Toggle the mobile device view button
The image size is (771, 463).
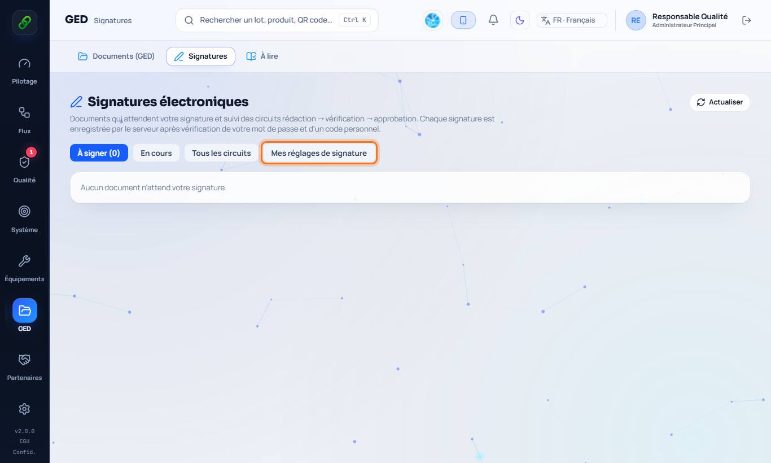[463, 20]
